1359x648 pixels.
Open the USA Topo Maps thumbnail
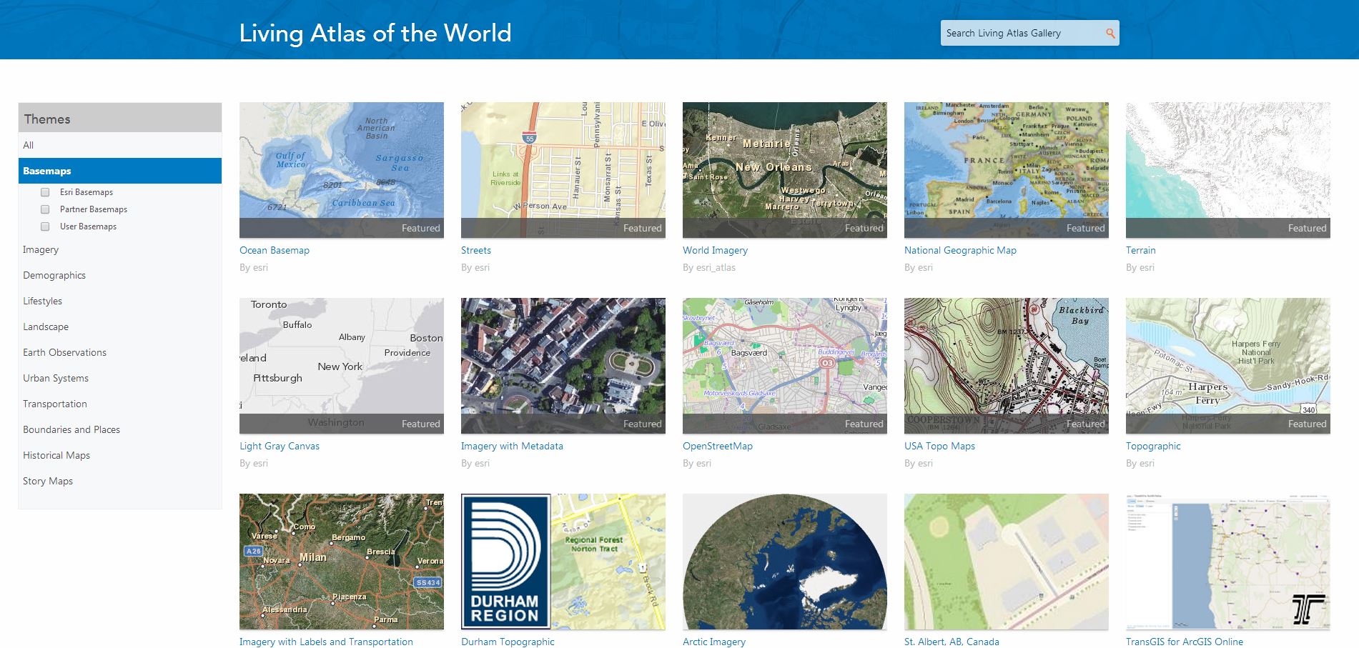tap(1007, 366)
